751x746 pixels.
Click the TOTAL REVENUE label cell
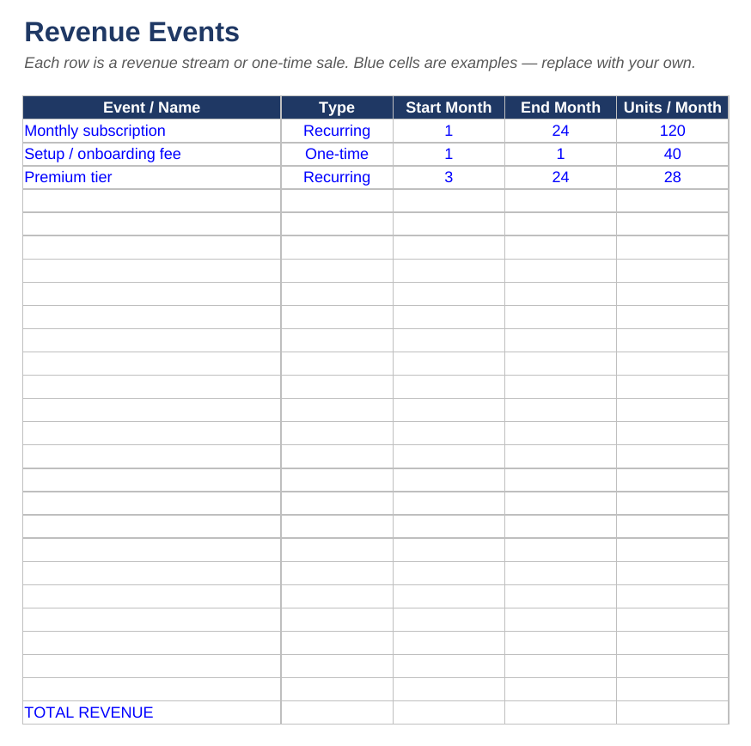pyautogui.click(x=152, y=712)
